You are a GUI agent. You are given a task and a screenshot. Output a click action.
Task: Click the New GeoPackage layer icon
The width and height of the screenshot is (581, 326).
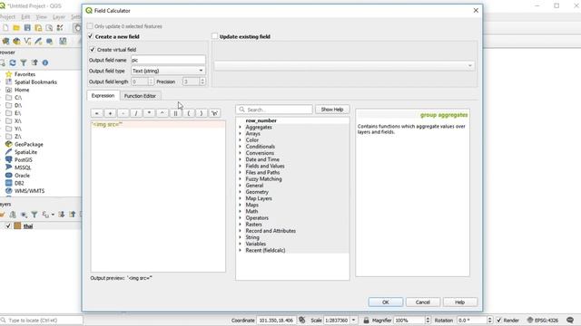click(16, 41)
